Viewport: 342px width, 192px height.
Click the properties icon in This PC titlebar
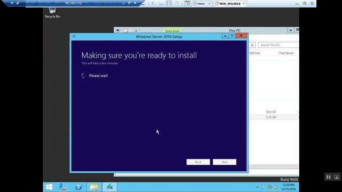click(x=126, y=31)
